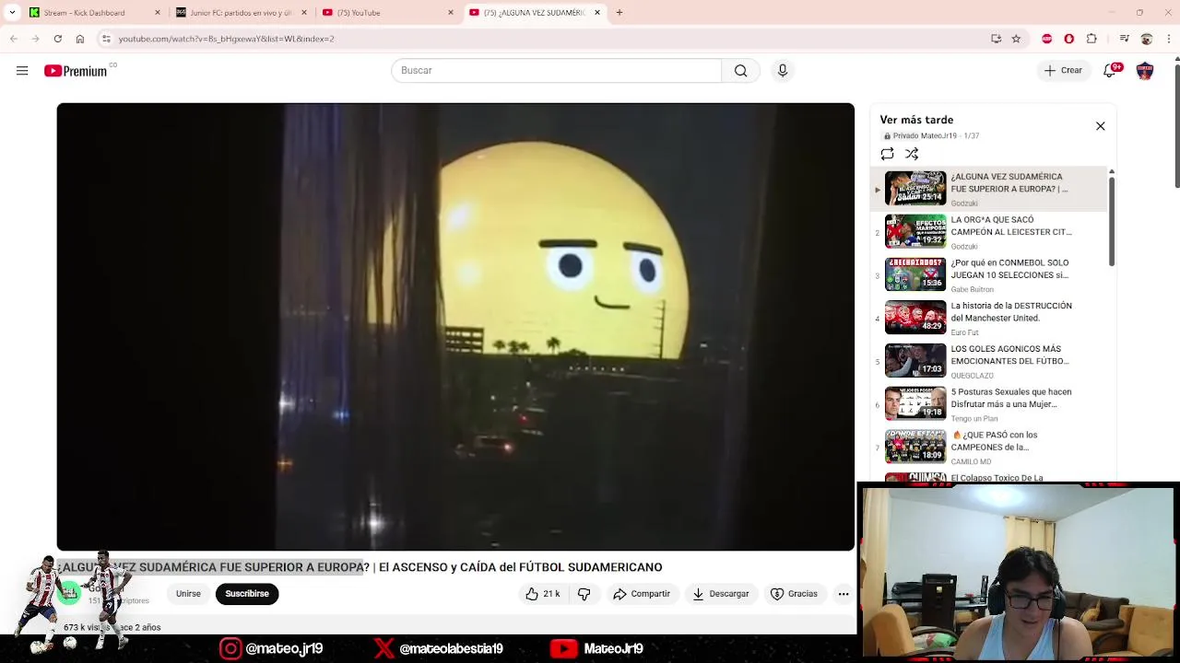Go to YouTube Premium home logo
The image size is (1180, 663).
pos(77,71)
